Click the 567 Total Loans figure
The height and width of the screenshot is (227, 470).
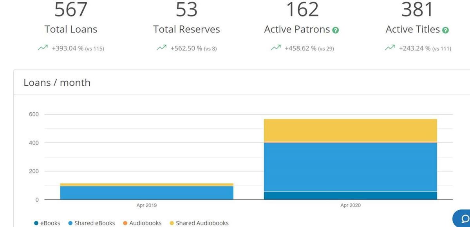coord(70,9)
